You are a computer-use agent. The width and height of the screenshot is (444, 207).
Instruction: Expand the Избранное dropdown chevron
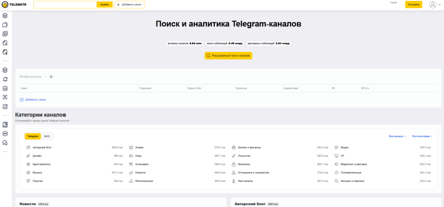[45, 77]
